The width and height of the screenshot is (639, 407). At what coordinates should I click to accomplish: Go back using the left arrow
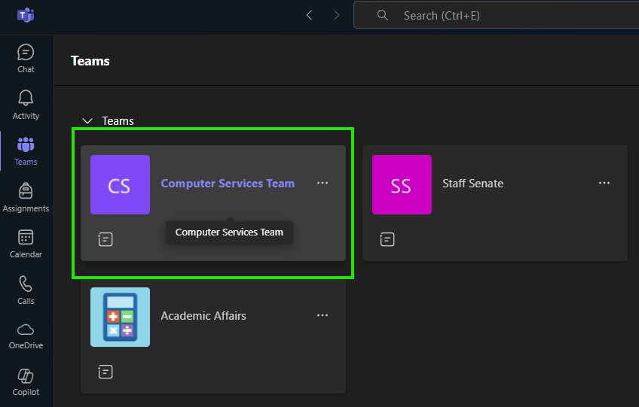click(x=309, y=16)
